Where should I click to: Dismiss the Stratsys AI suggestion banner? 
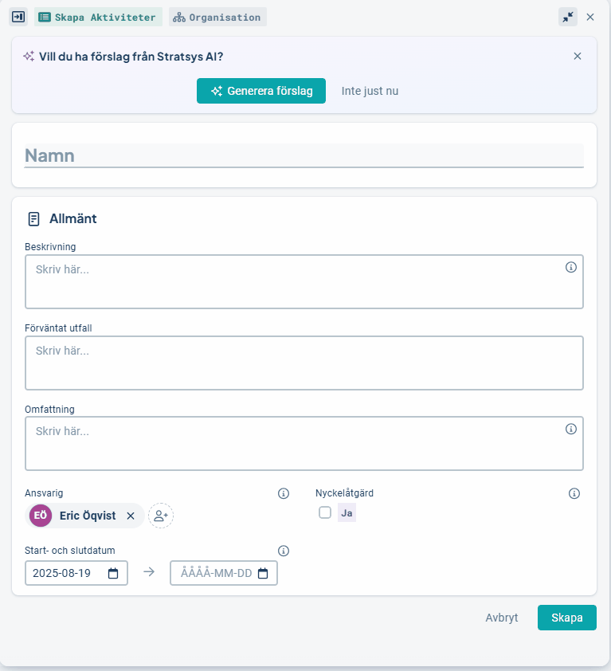pos(578,56)
